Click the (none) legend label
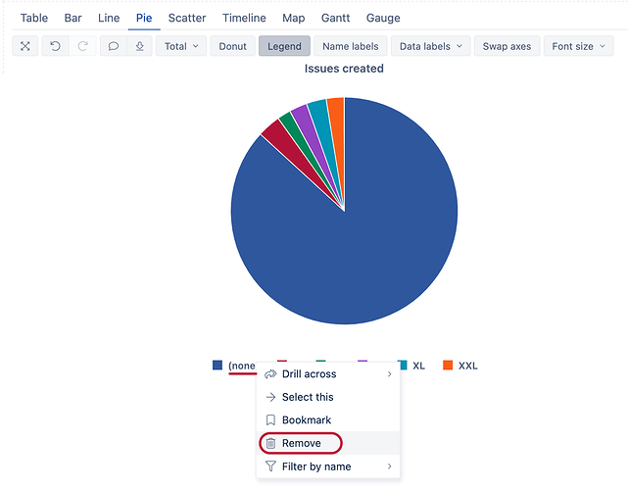The height and width of the screenshot is (490, 628). [242, 366]
